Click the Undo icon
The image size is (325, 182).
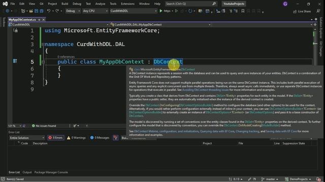click(49, 11)
